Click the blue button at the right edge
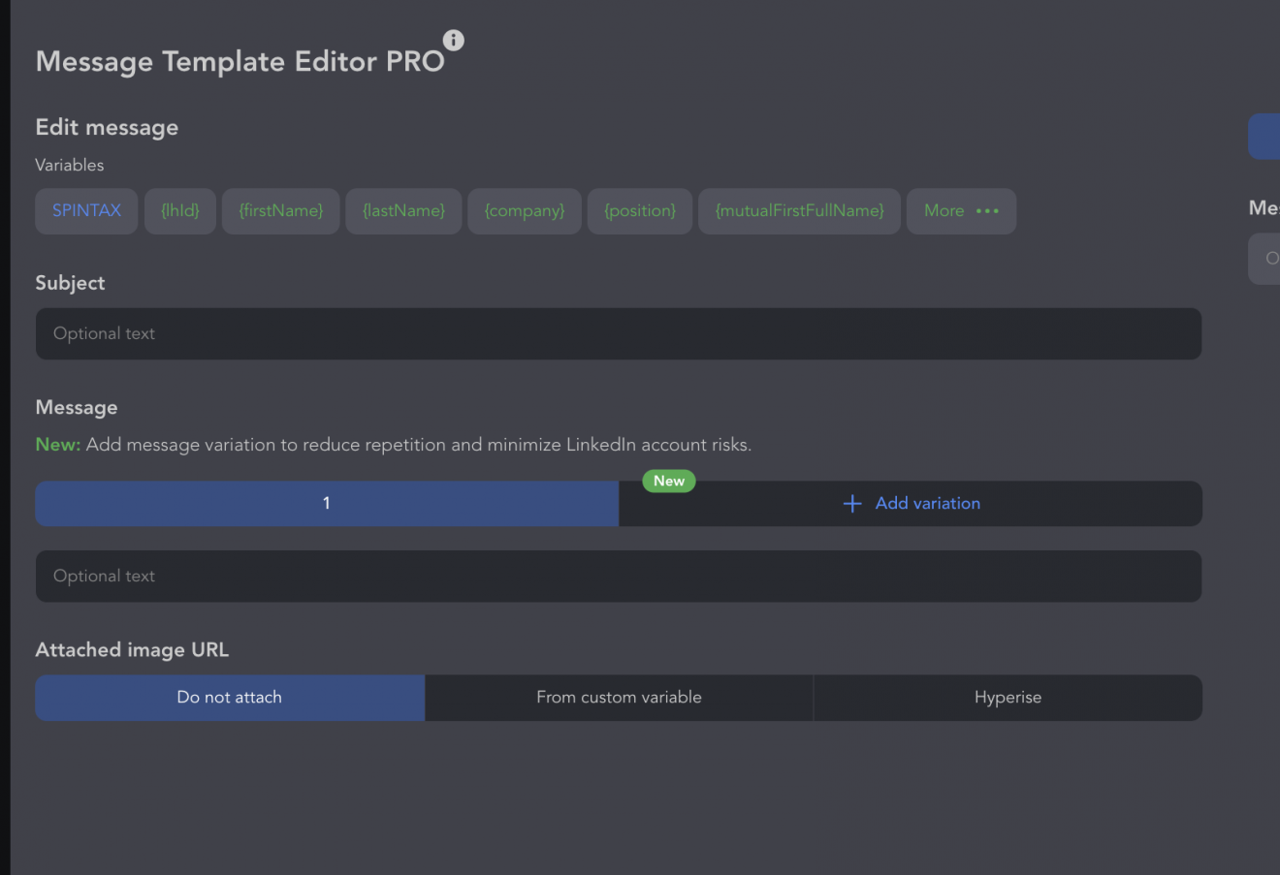This screenshot has width=1280, height=875. pyautogui.click(x=1264, y=137)
